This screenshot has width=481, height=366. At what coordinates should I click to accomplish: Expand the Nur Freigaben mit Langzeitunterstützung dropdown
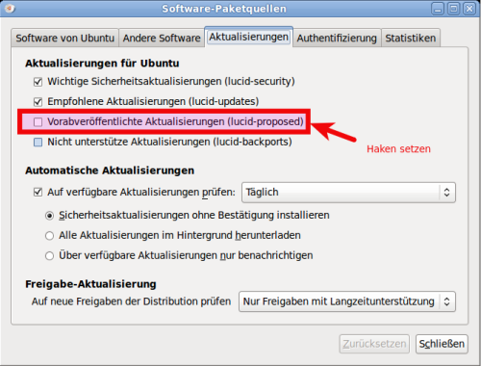coord(347,301)
